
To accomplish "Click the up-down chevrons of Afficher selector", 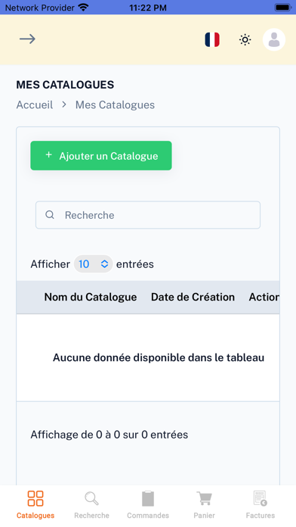I will [105, 263].
